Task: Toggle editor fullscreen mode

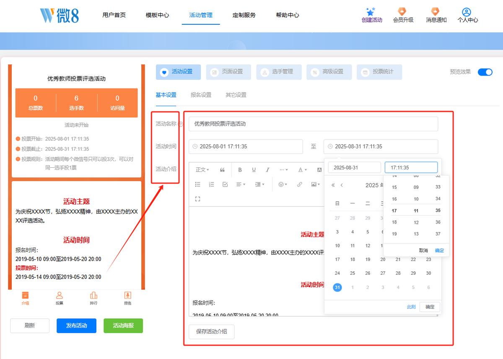Action: pos(198,199)
